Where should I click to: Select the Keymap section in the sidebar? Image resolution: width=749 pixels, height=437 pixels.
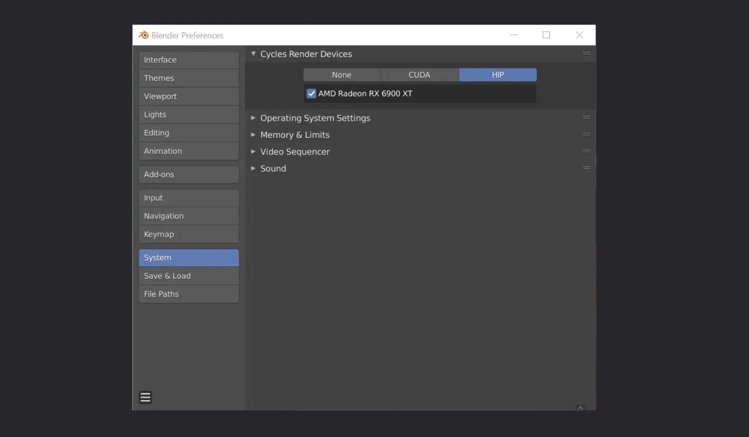click(189, 234)
